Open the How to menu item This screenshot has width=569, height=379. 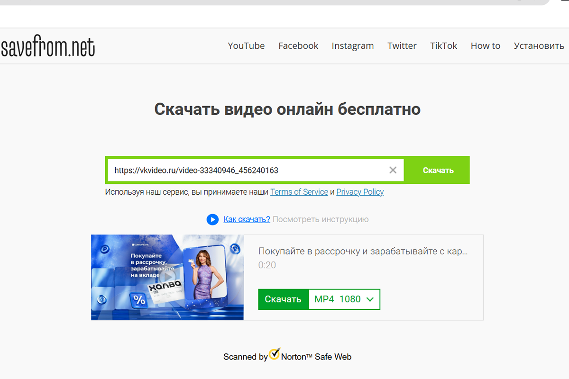click(x=486, y=46)
